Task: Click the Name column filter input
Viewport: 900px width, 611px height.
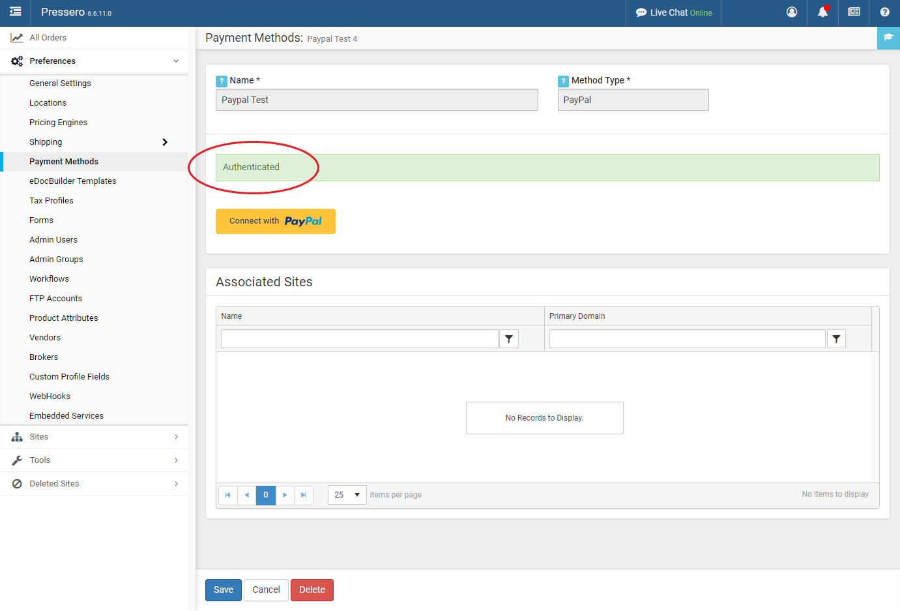Action: point(360,339)
